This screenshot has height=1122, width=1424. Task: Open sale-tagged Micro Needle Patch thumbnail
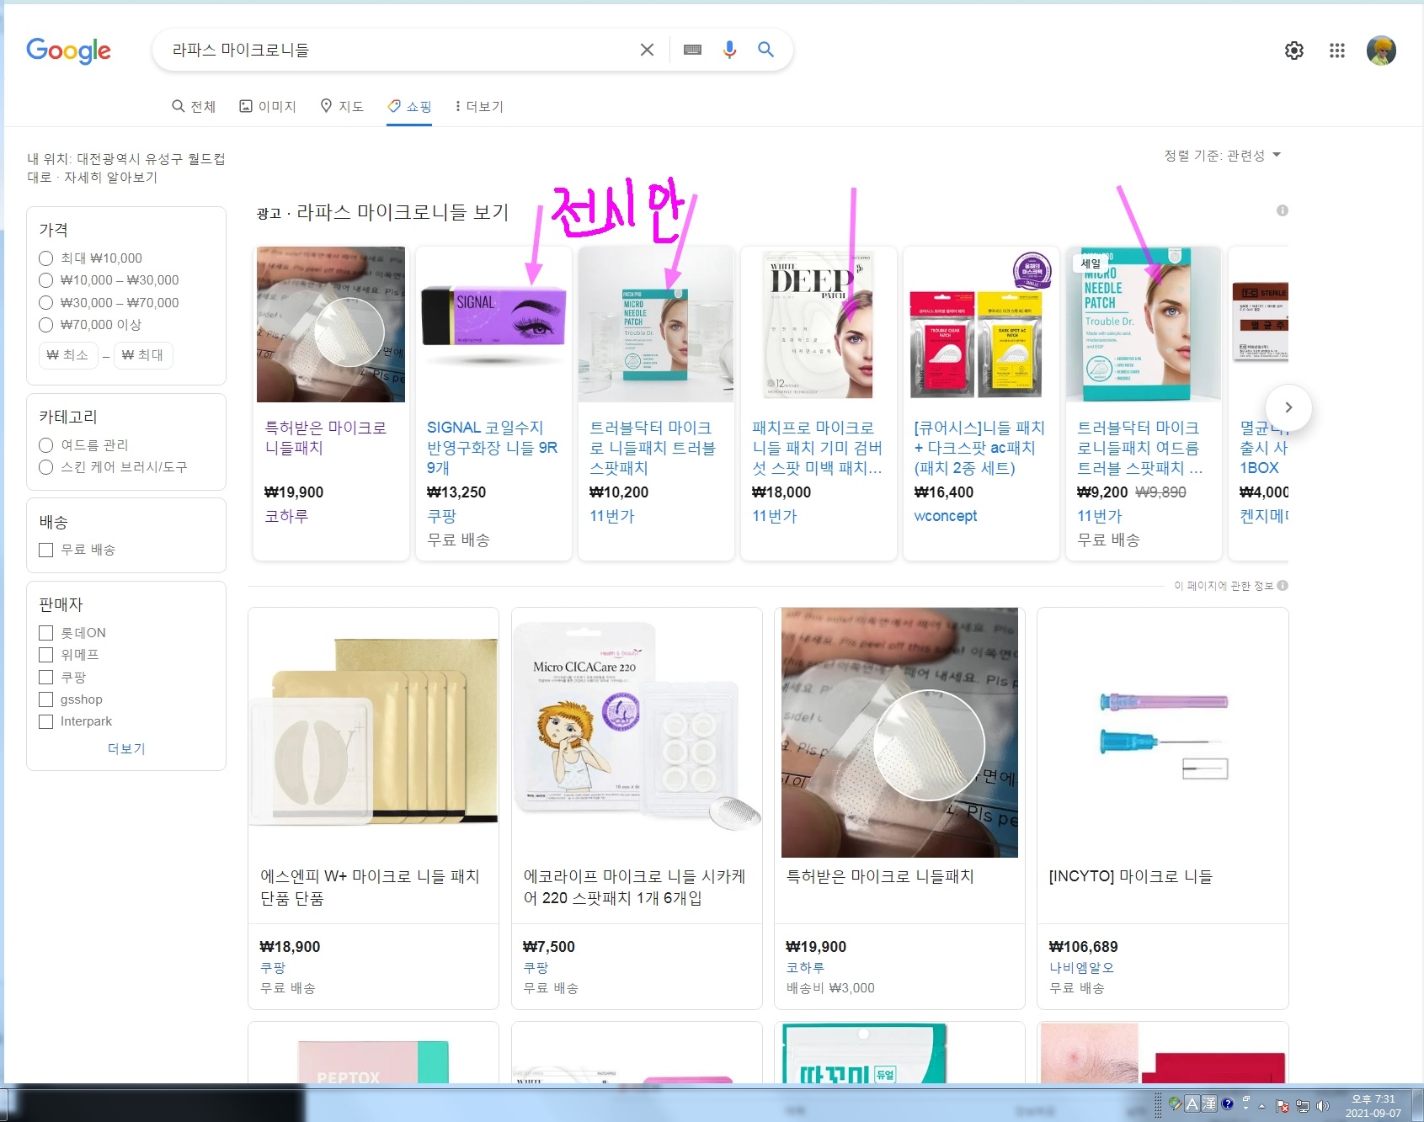point(1143,324)
